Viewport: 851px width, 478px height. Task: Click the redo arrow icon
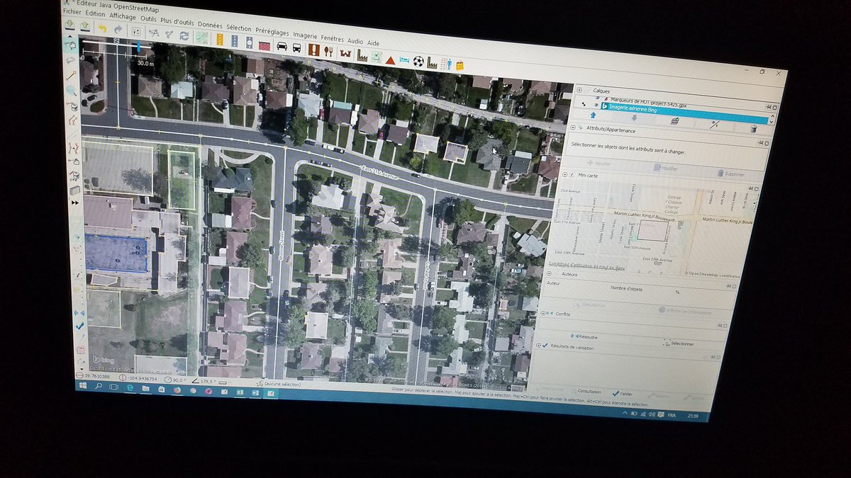(118, 29)
